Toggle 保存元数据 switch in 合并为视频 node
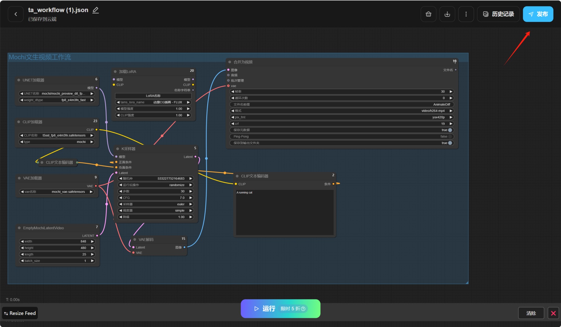Screen dimensions: 561x327 pyautogui.click(x=450, y=130)
